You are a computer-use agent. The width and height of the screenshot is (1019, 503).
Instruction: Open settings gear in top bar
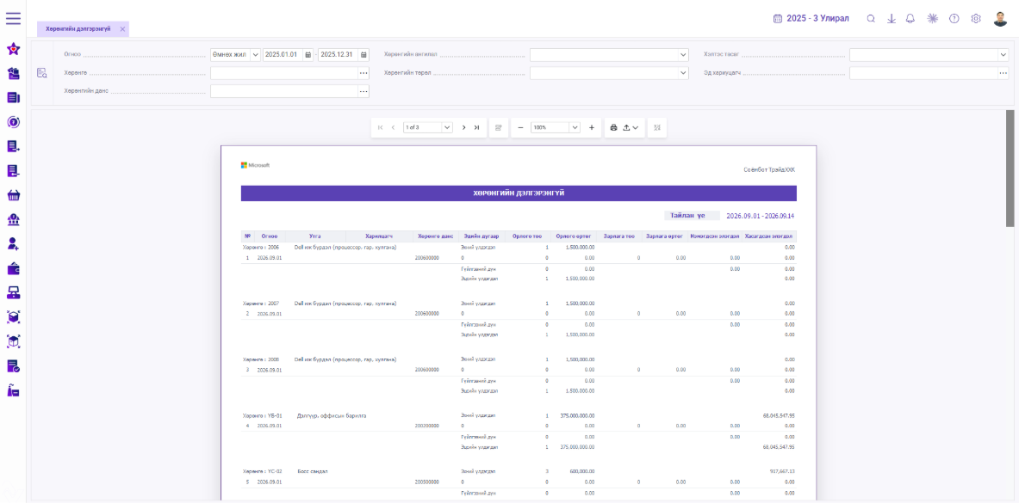(x=975, y=19)
